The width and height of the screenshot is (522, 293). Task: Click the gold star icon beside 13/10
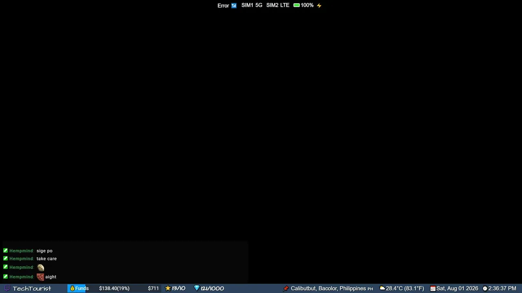click(168, 288)
